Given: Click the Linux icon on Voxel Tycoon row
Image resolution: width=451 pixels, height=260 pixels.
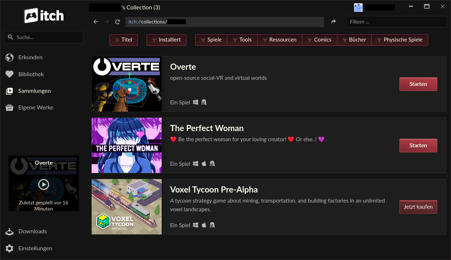Looking at the screenshot, I should [212, 225].
